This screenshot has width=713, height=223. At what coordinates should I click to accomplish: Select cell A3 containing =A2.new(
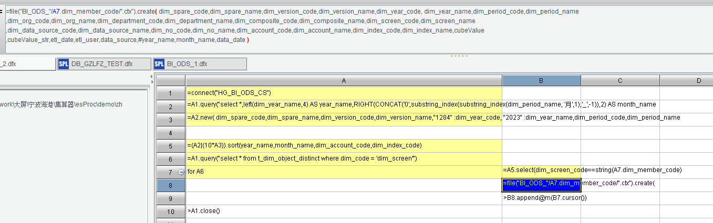pyautogui.click(x=344, y=119)
